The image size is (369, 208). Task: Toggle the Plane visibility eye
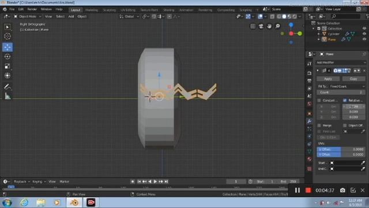364,39
